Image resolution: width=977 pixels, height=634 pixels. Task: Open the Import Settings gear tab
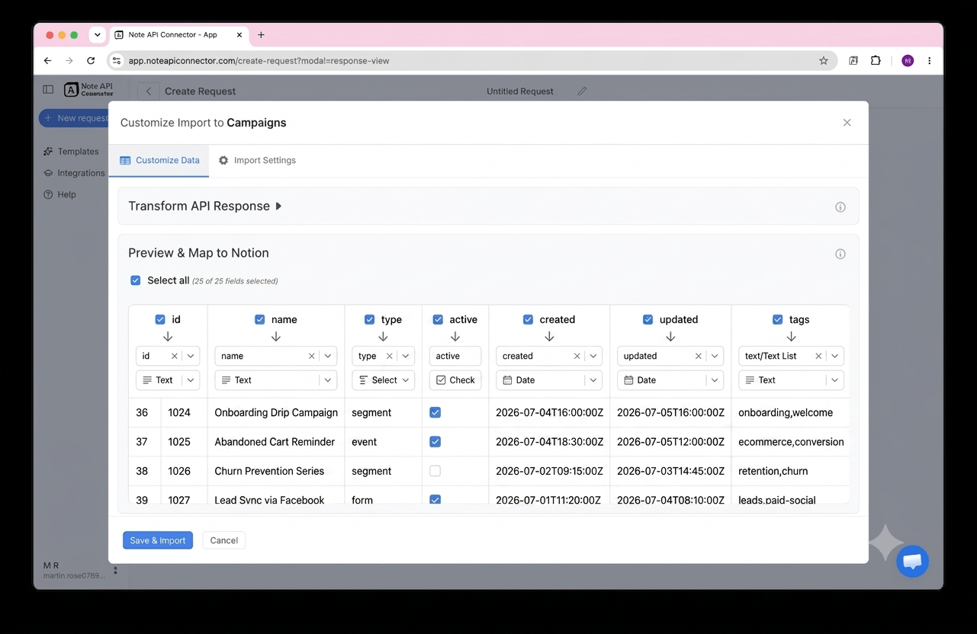[x=257, y=160]
